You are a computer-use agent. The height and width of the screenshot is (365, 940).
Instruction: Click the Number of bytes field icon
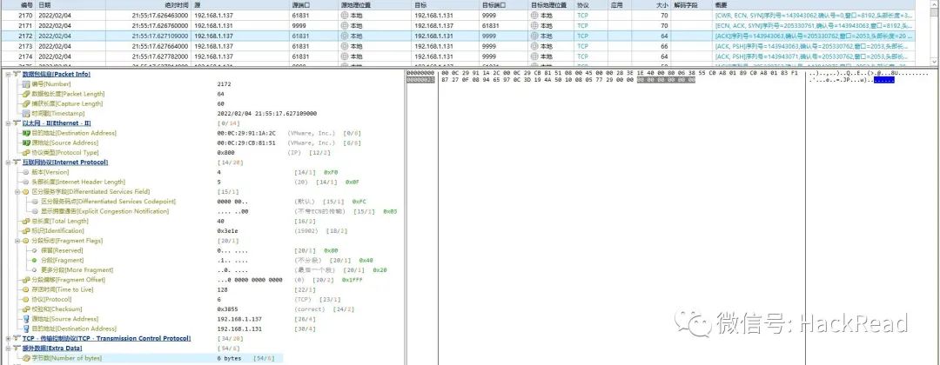tap(26, 358)
